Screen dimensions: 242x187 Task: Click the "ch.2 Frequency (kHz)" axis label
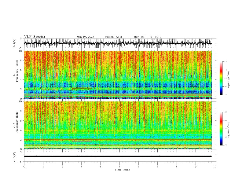(16, 122)
